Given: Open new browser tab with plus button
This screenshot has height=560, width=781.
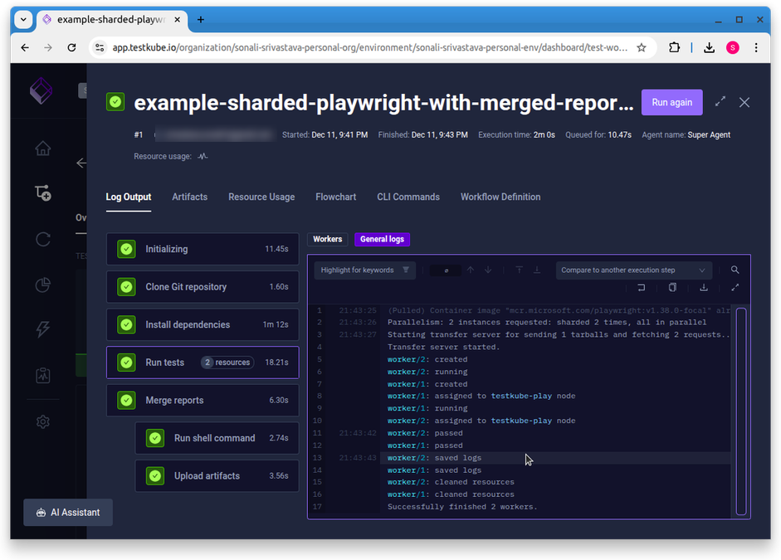Looking at the screenshot, I should [201, 19].
